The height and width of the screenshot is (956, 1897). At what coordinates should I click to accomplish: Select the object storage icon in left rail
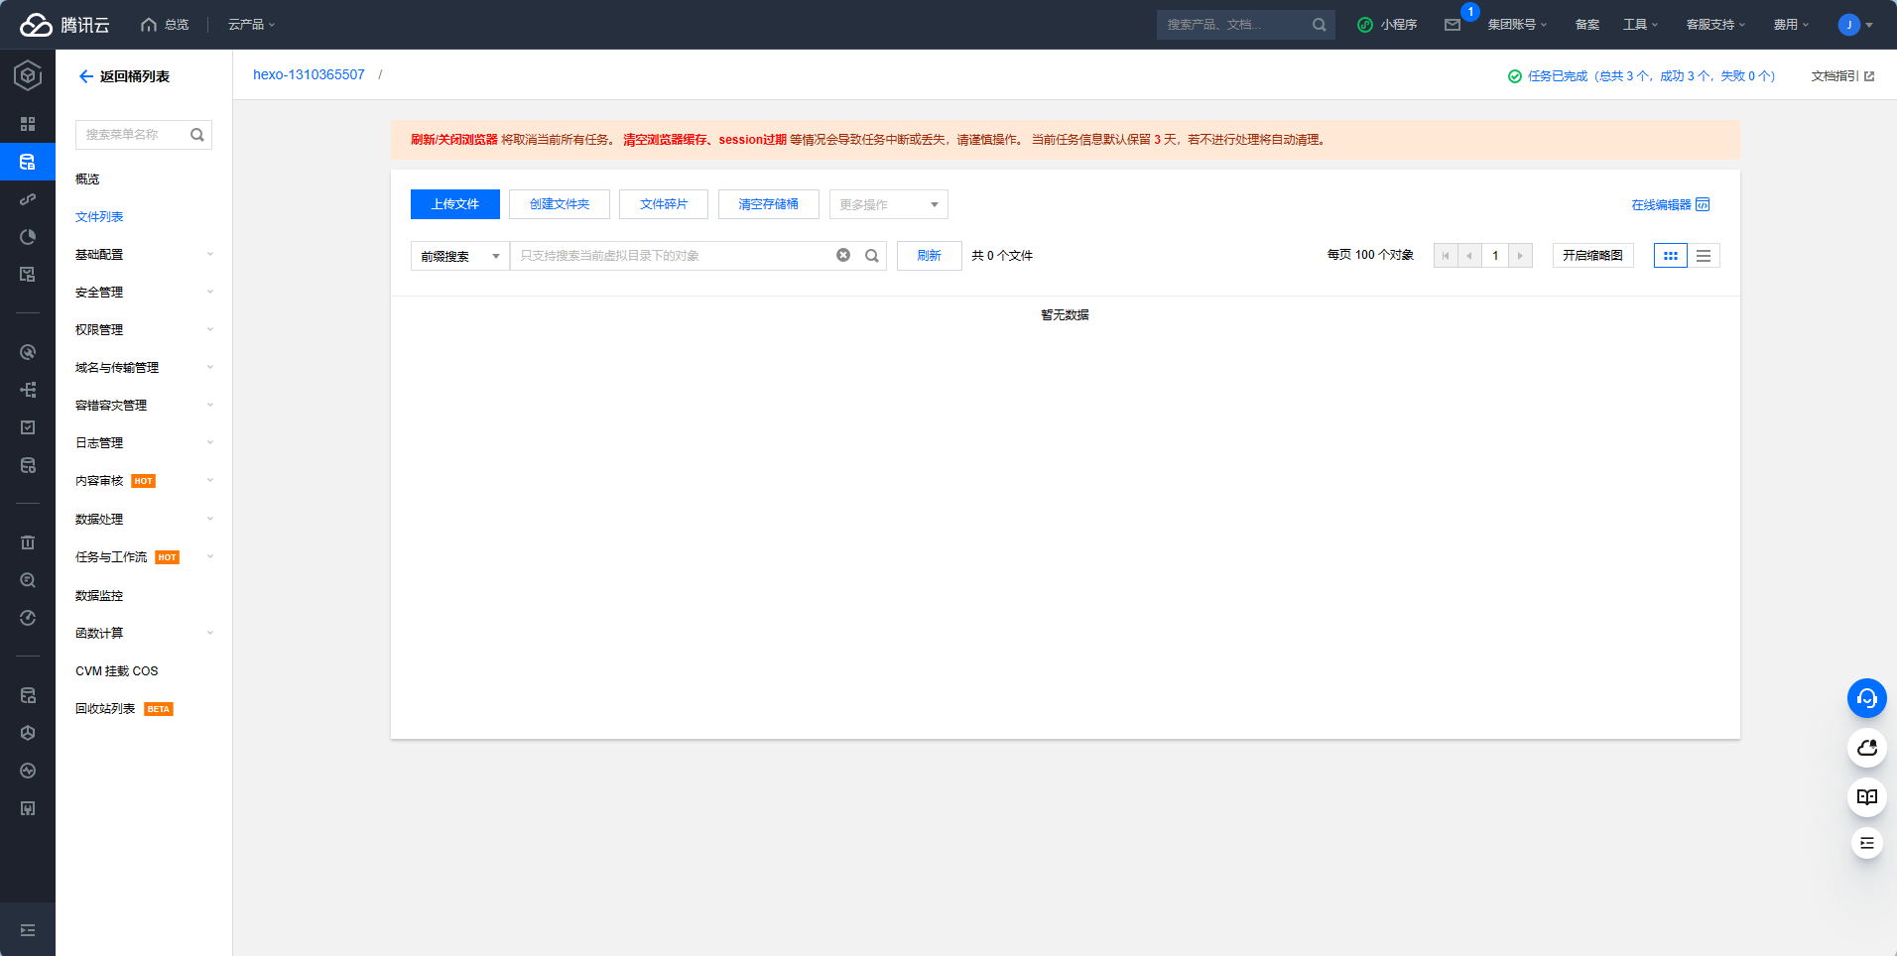(x=28, y=162)
